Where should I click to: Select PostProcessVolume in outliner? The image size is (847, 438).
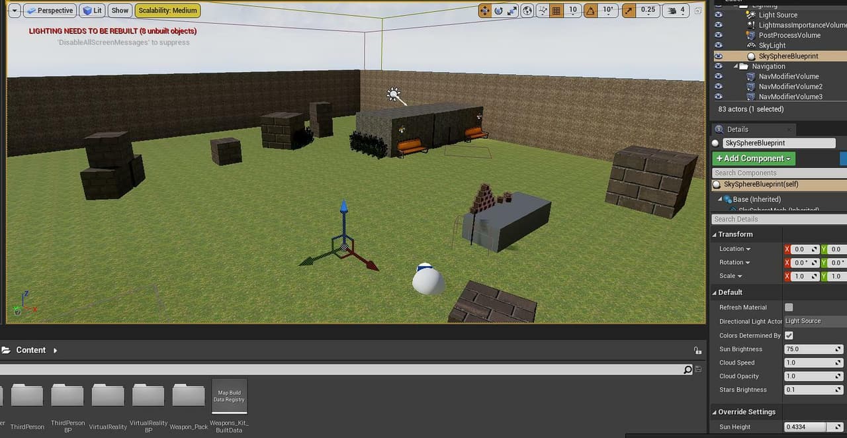[789, 36]
